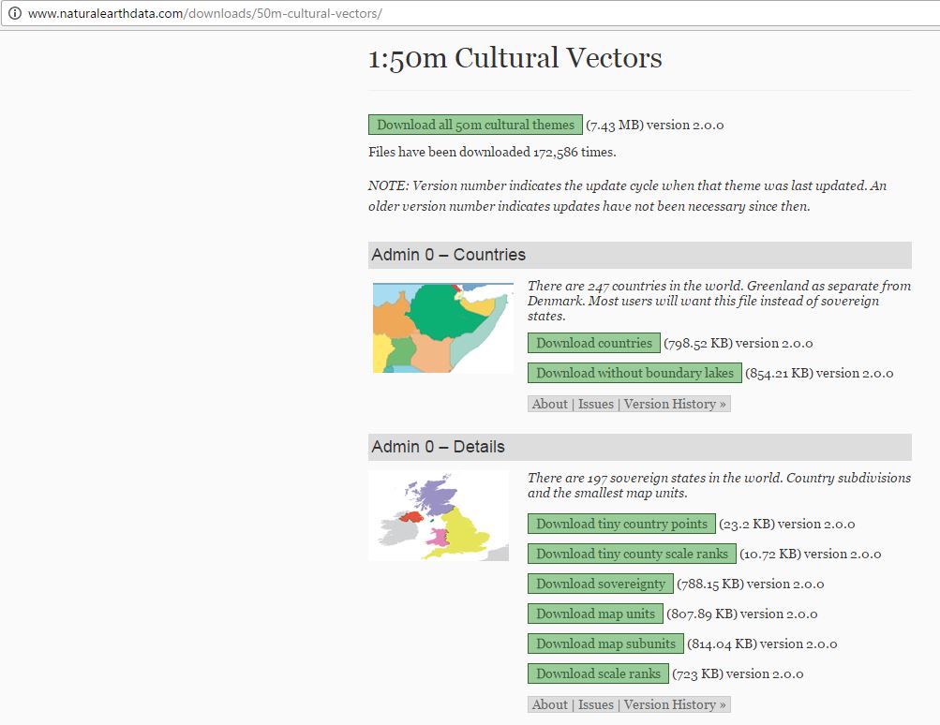Click Download without boundary lakes
Screen dimensions: 940x725
tap(634, 374)
